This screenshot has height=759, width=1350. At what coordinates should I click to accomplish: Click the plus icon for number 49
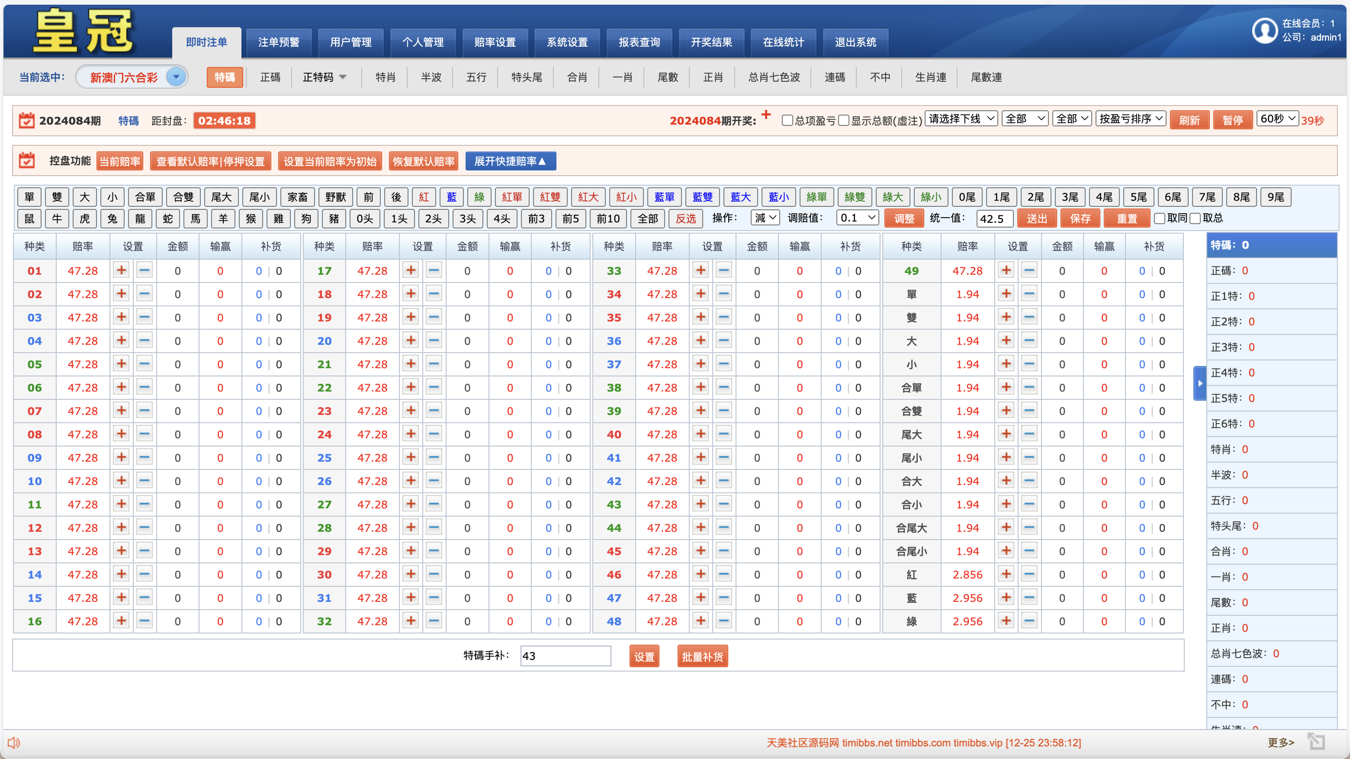[1006, 270]
